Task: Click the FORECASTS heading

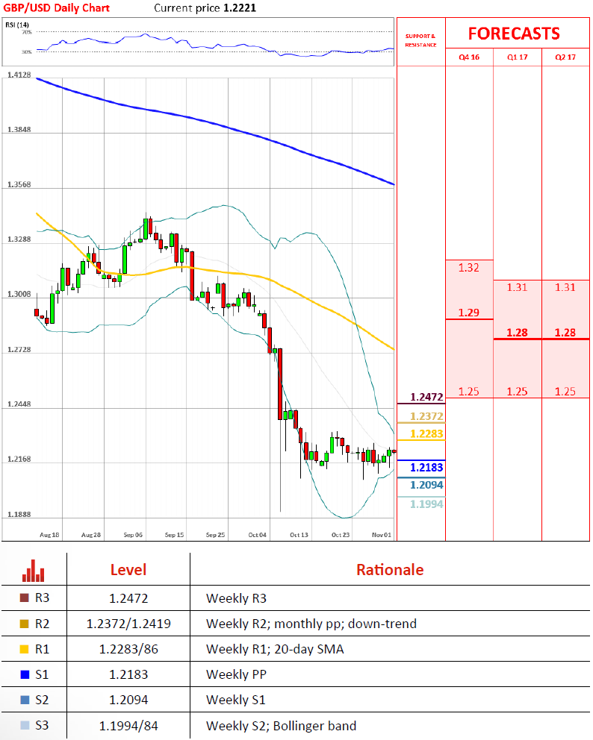Action: tap(514, 34)
